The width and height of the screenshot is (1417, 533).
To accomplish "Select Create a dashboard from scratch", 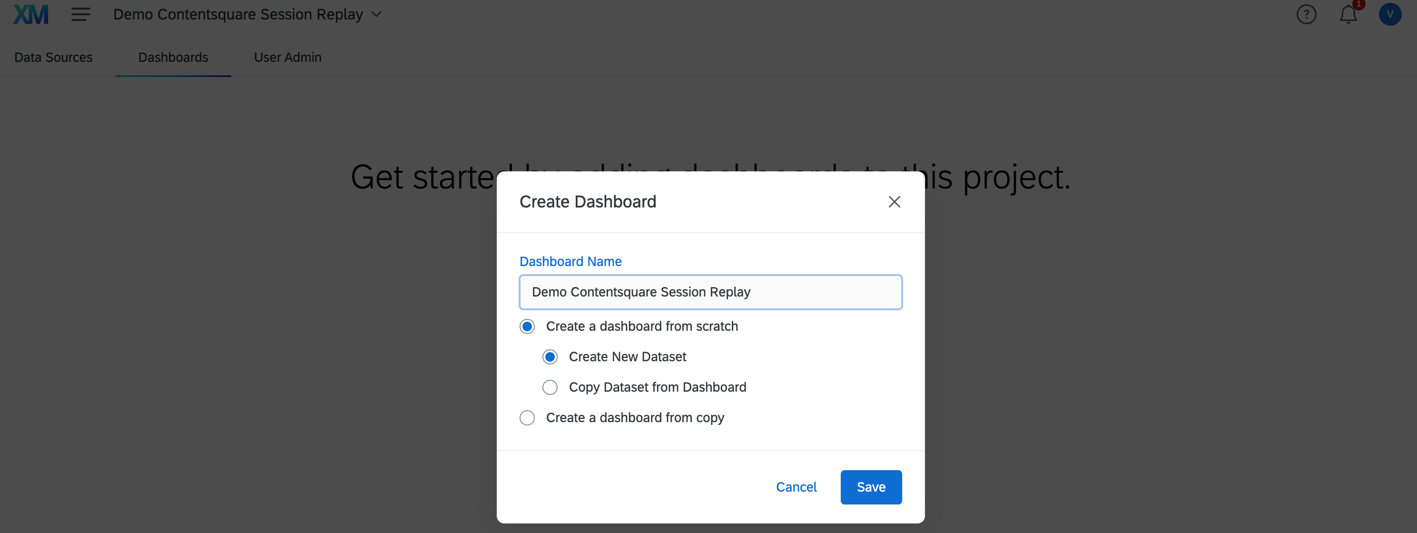I will click(527, 326).
